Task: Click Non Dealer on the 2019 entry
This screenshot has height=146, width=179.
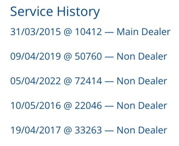Action: 142,56
